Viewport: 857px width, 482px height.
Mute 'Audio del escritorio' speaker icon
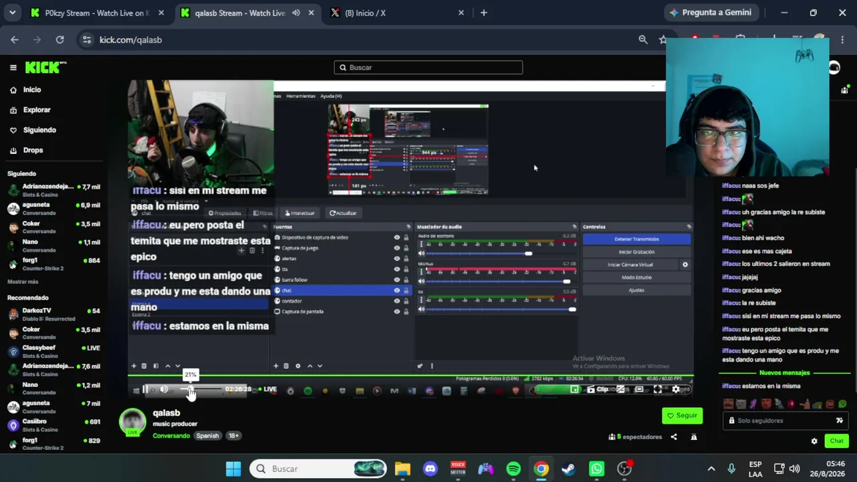pos(421,253)
